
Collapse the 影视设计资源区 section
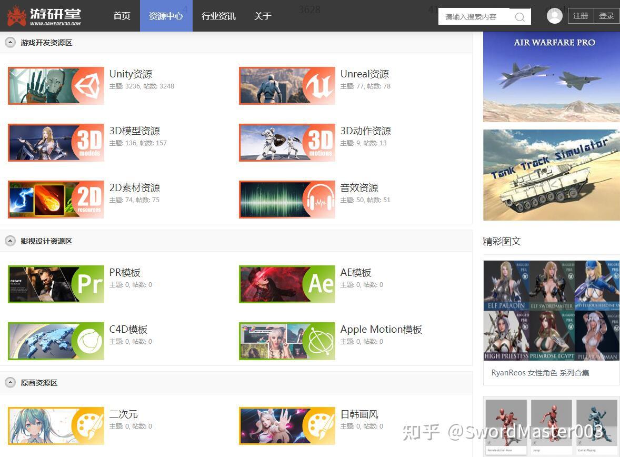[9, 241]
